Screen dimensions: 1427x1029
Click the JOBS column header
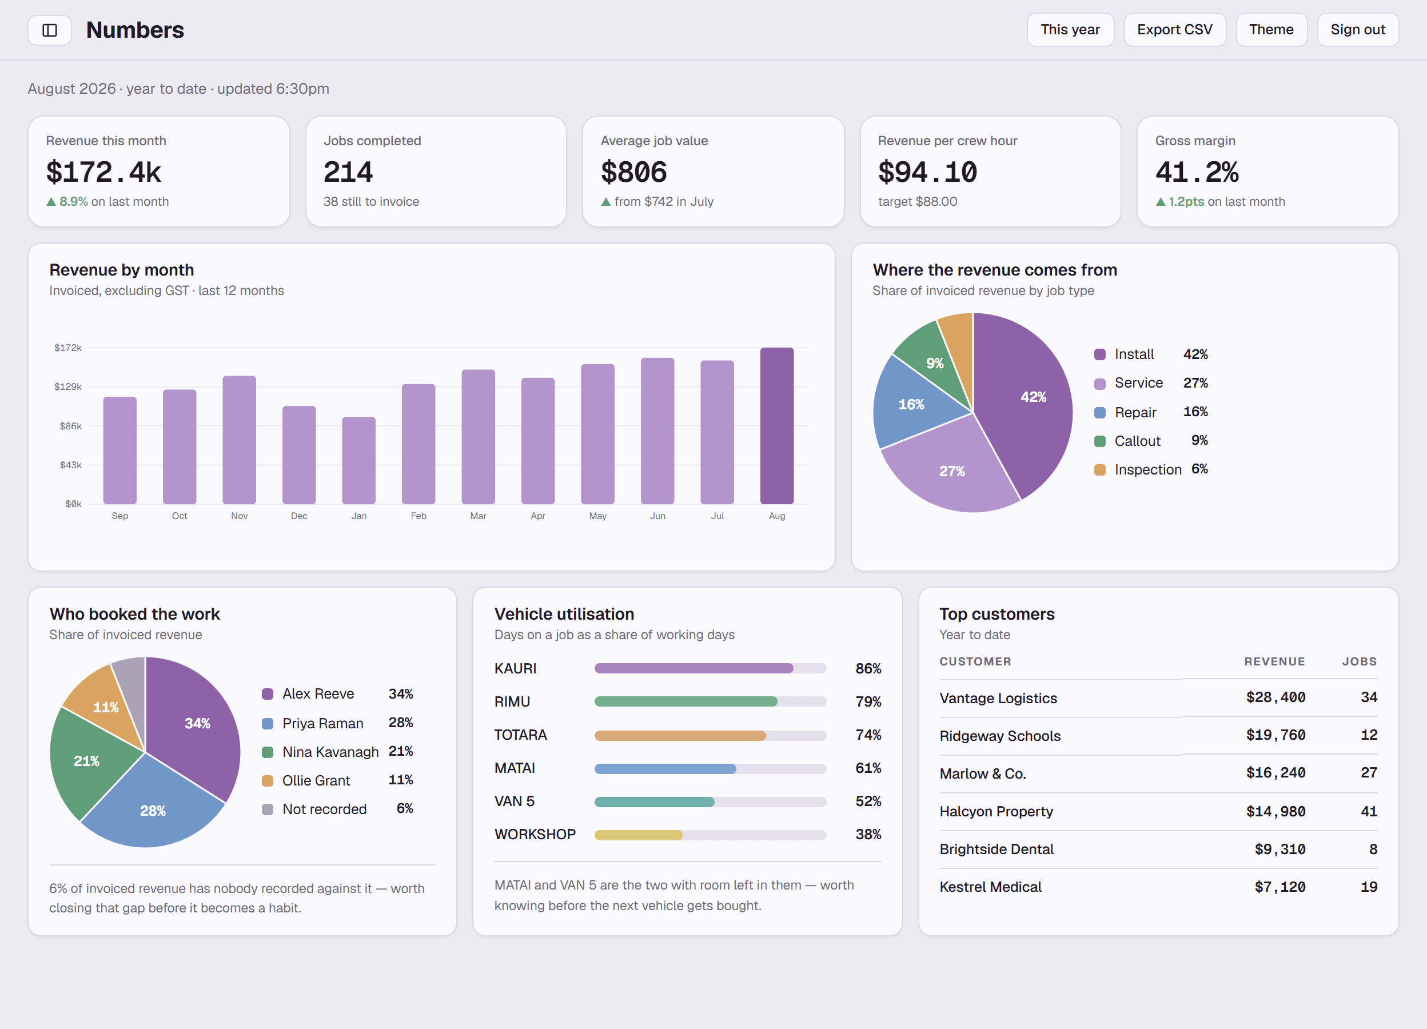click(1359, 661)
